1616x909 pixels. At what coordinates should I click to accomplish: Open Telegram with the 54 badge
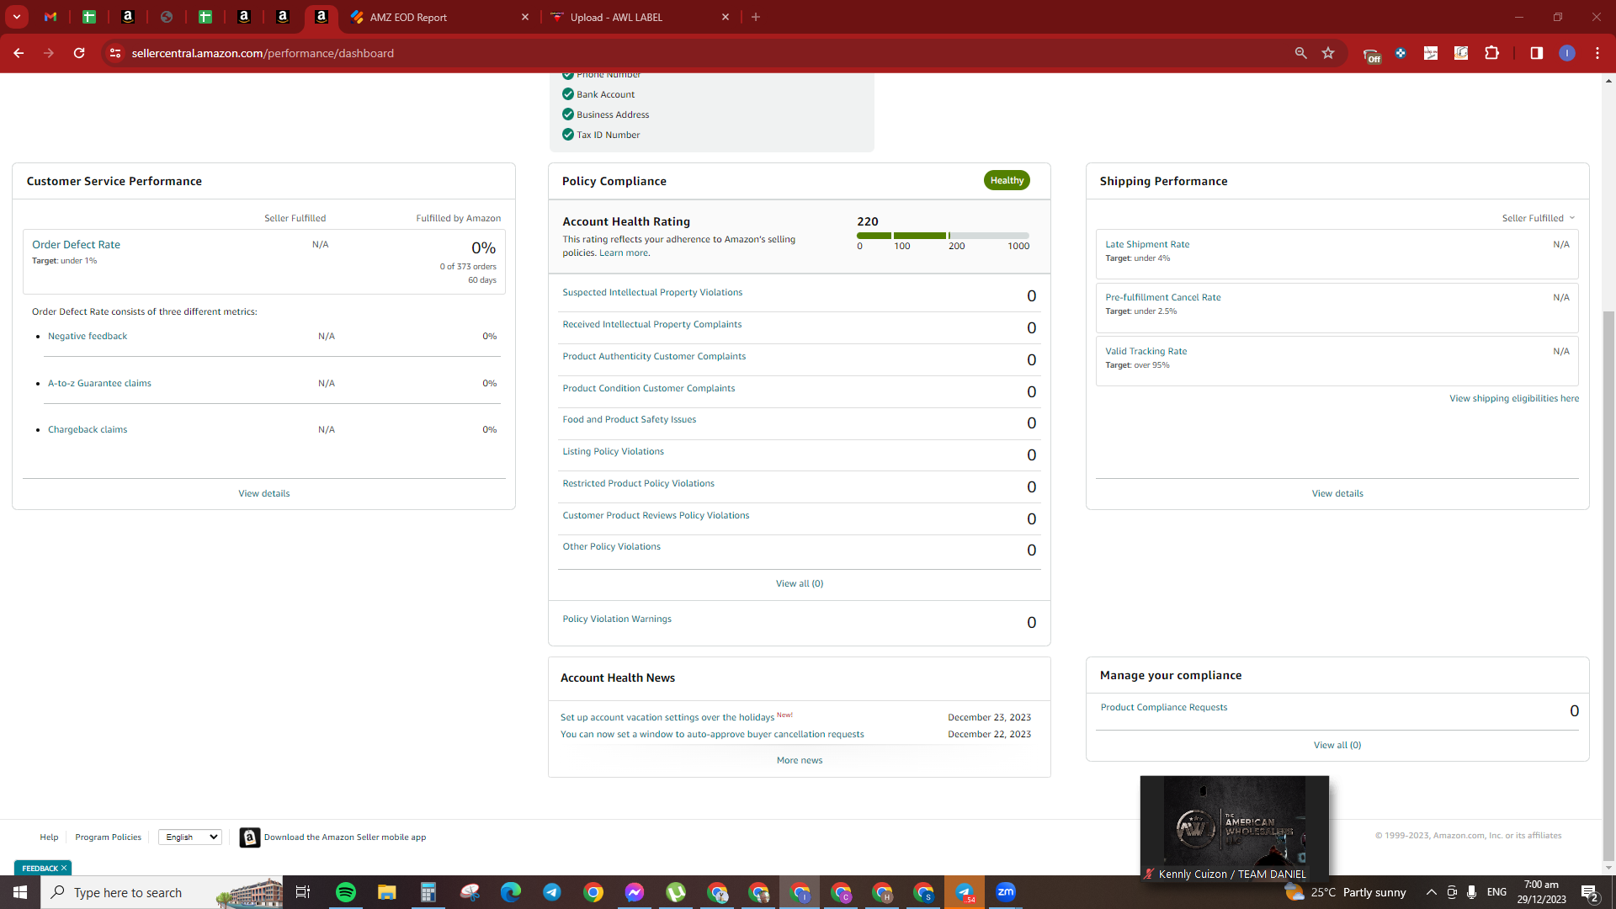[965, 892]
